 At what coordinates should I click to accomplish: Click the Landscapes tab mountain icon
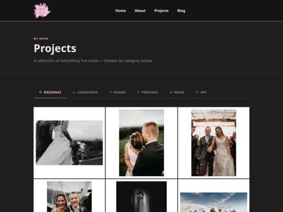[x=74, y=92]
